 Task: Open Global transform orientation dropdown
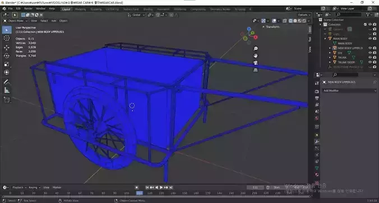136,15
